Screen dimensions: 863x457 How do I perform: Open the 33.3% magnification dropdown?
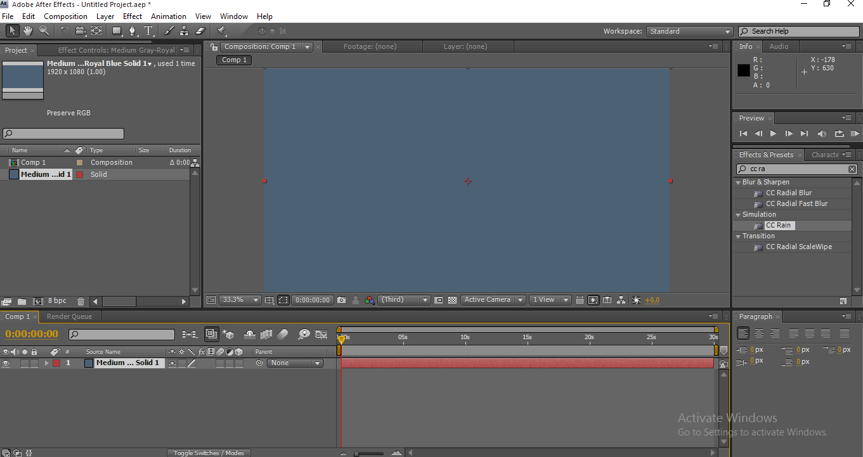coord(240,300)
